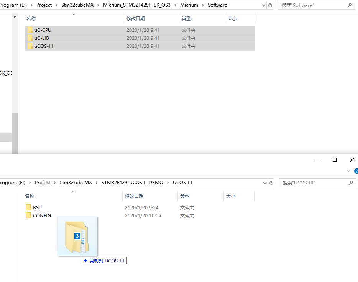Close the lower UCOS-III window

pos(352,160)
